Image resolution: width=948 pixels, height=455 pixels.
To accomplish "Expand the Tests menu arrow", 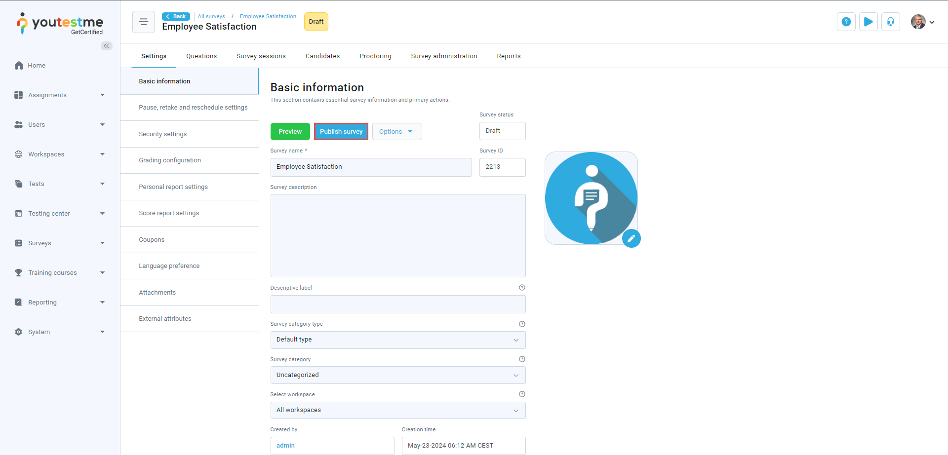I will 103,184.
